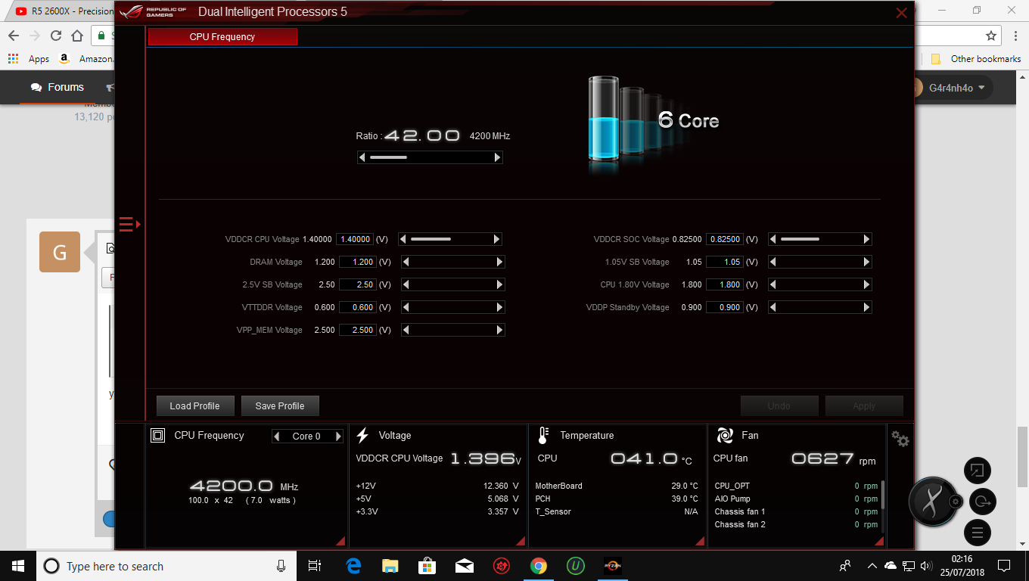Expand the Voltage panel corner triangle

521,541
